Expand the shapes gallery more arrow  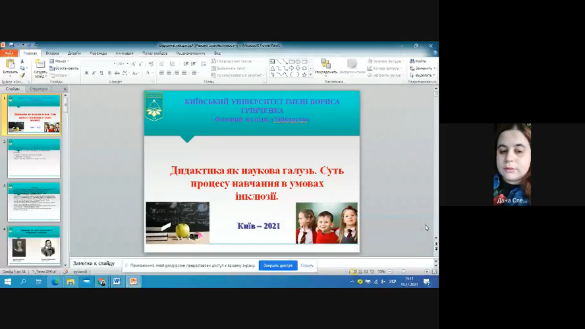pos(310,75)
